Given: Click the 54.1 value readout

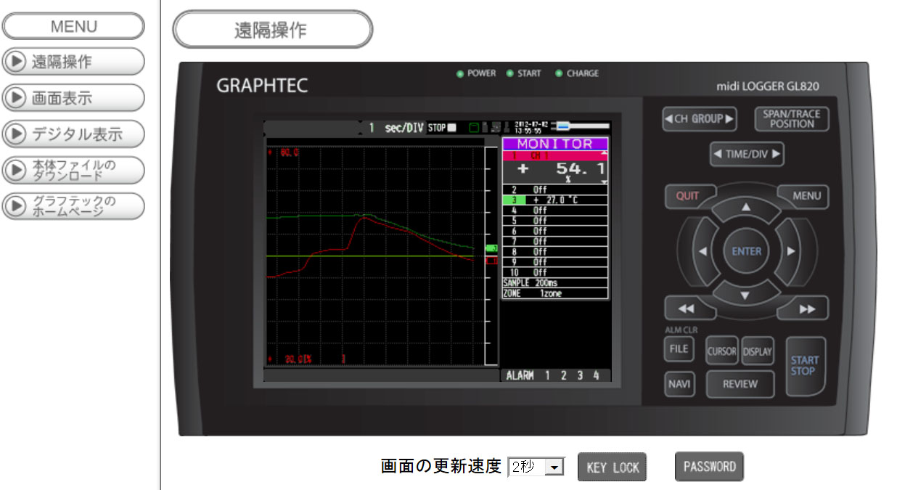Looking at the screenshot, I should [x=579, y=170].
